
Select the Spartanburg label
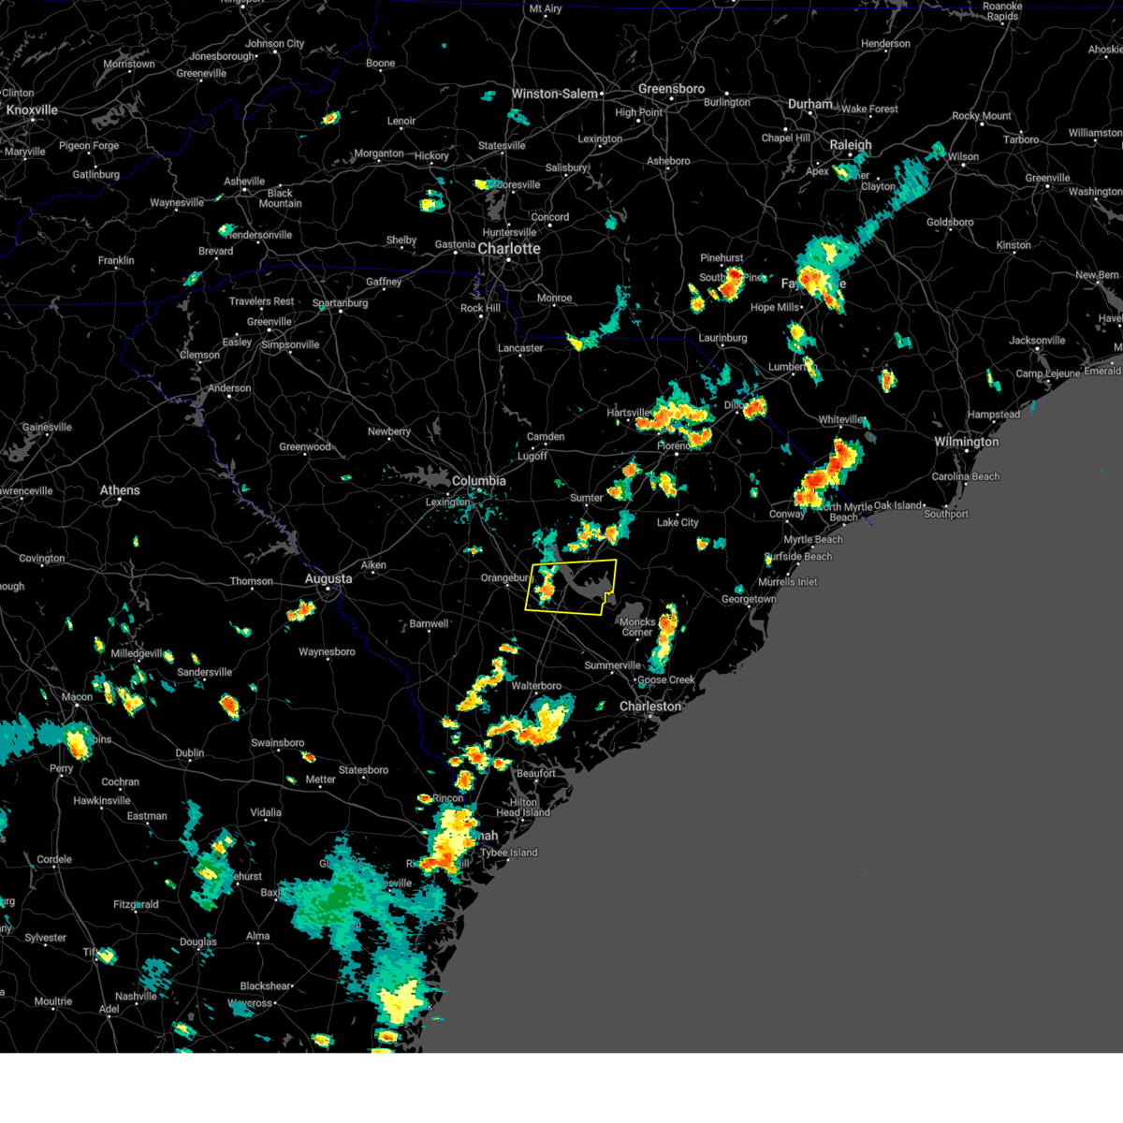340,303
